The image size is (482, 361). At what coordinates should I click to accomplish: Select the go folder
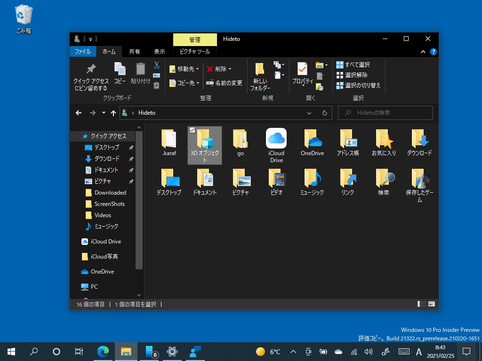(x=241, y=143)
